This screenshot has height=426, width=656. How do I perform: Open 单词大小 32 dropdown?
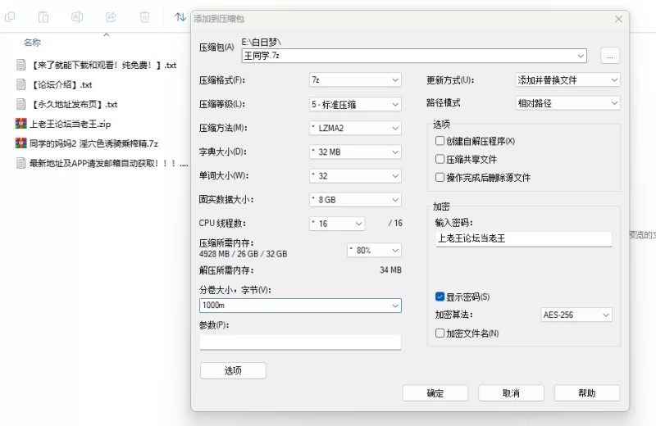355,176
